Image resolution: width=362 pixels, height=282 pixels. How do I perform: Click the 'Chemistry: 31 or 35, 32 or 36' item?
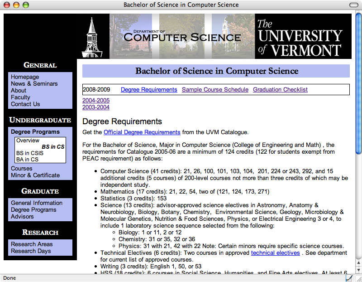tap(157, 239)
